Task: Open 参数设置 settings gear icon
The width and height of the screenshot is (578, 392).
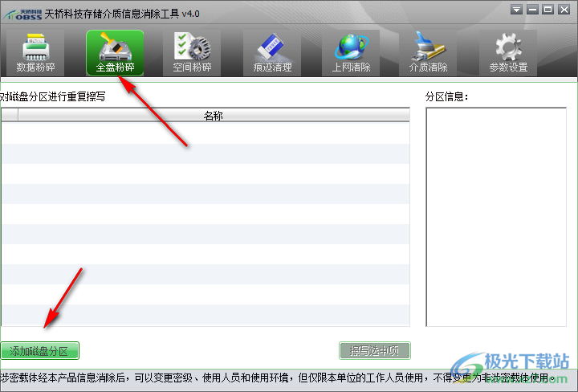Action: coord(508,53)
